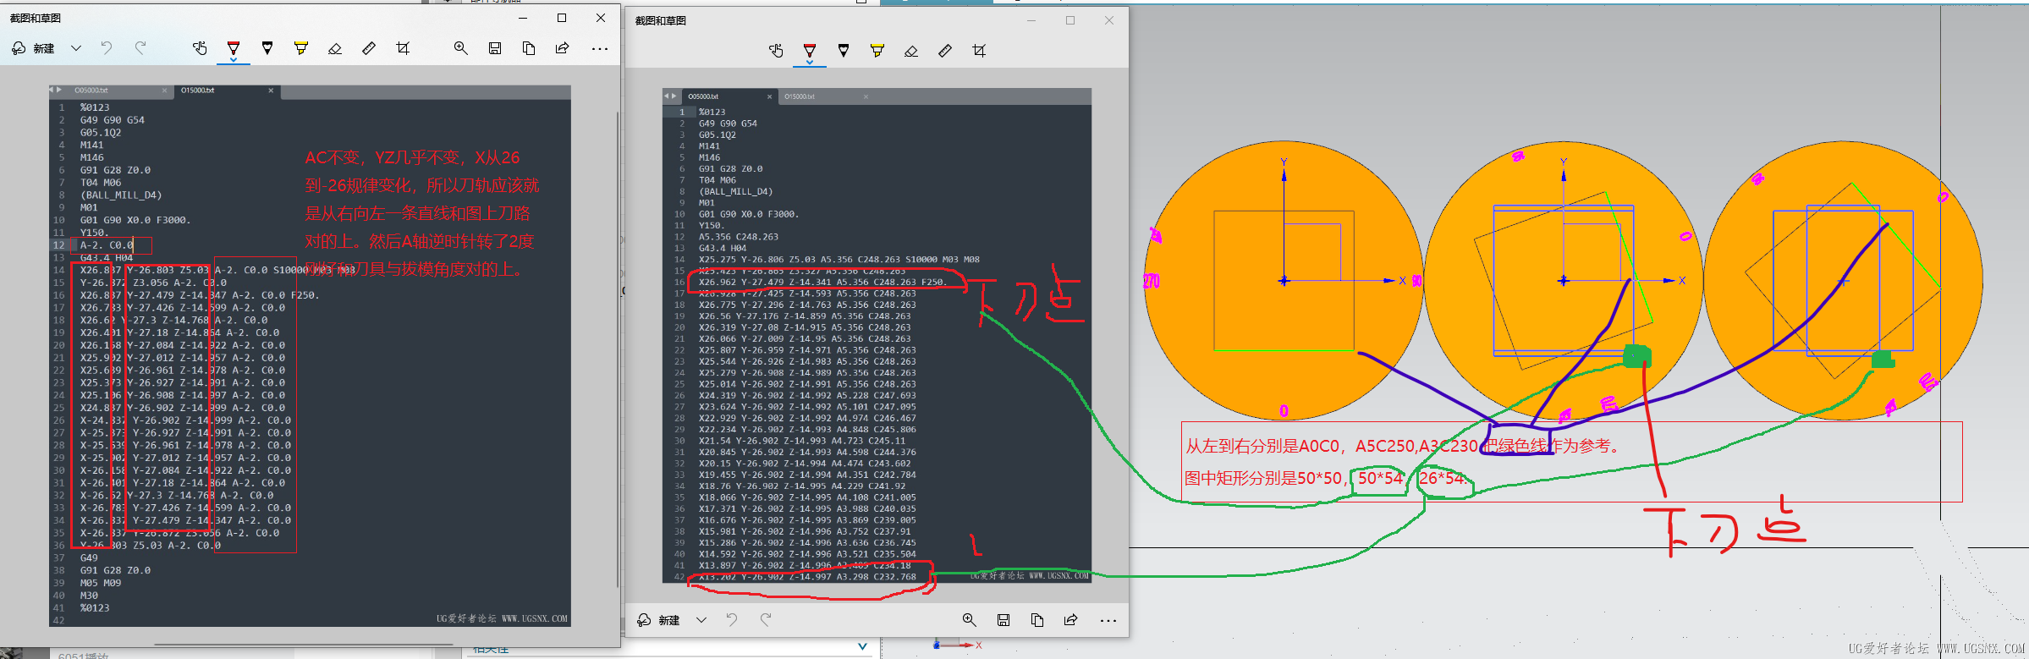Select the yellow highlighter in right window
The image size is (2029, 659).
877,51
